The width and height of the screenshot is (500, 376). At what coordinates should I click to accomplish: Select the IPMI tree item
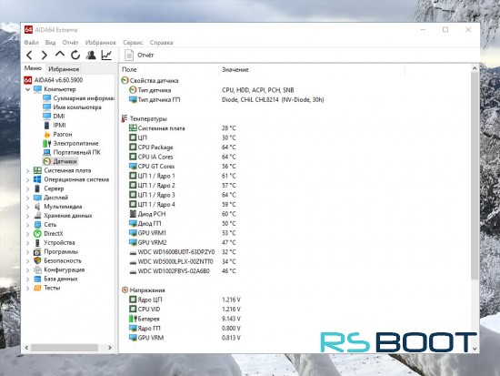(59, 126)
